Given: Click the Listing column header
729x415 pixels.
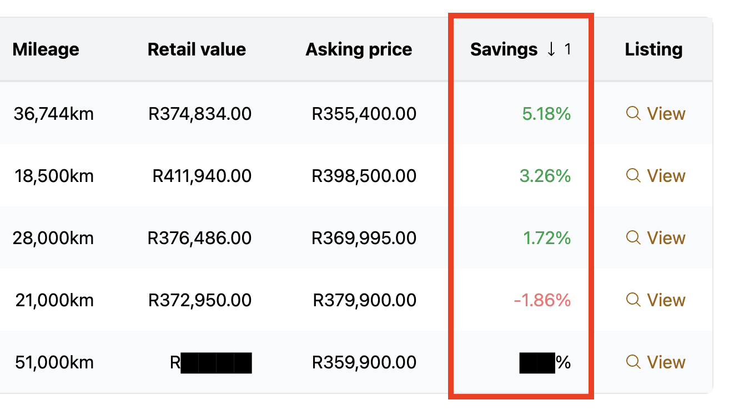Looking at the screenshot, I should [653, 49].
